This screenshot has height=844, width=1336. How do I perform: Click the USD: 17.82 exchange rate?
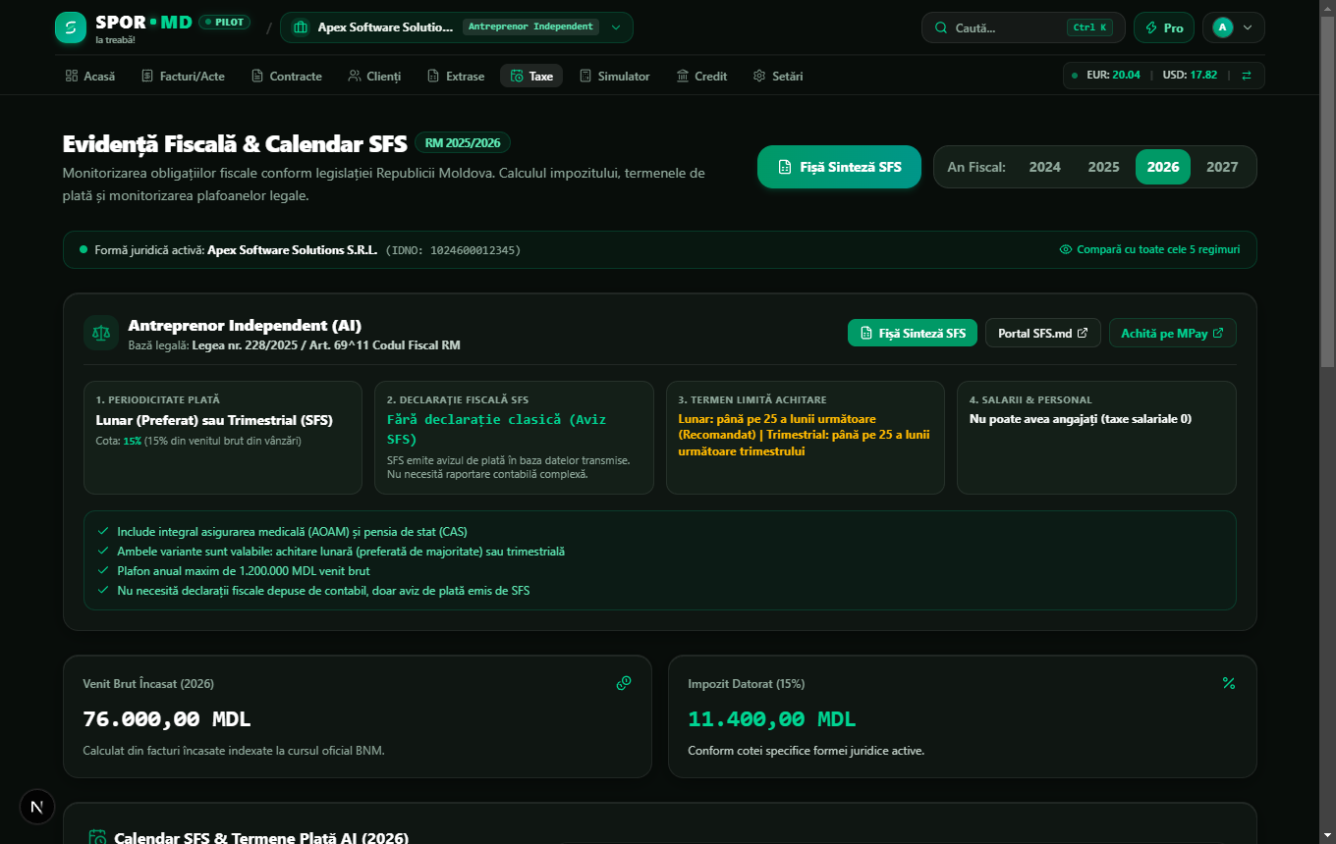pos(1190,76)
